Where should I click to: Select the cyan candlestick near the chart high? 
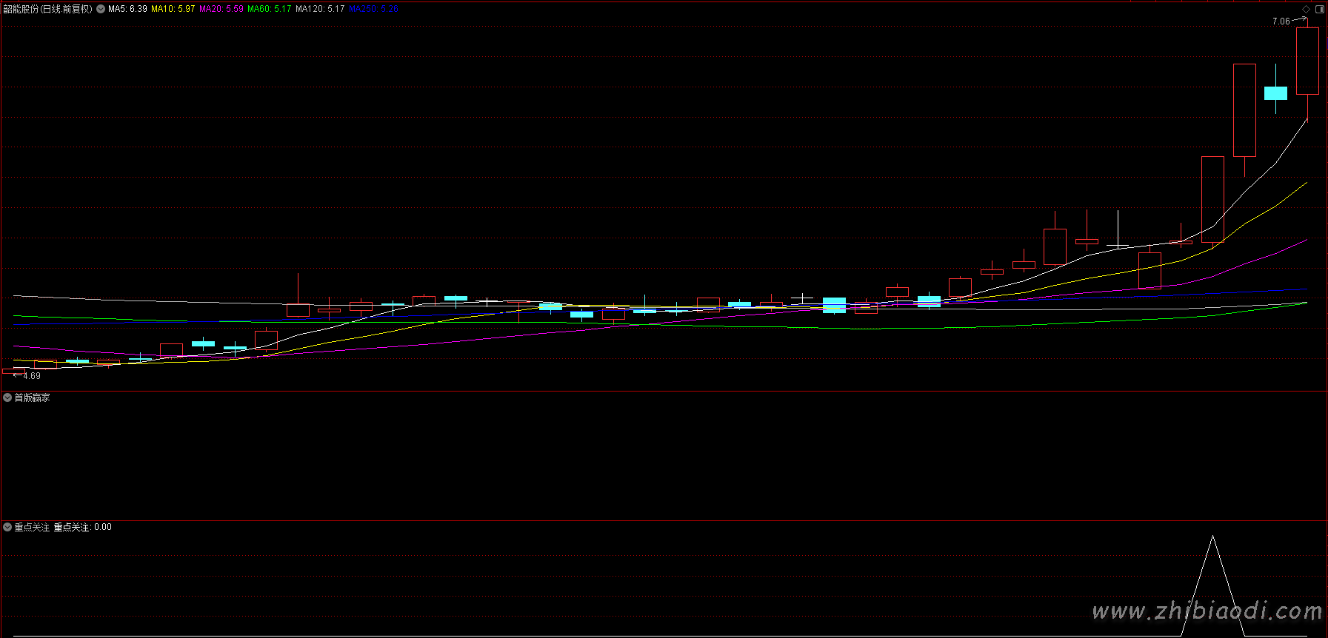tap(1275, 93)
